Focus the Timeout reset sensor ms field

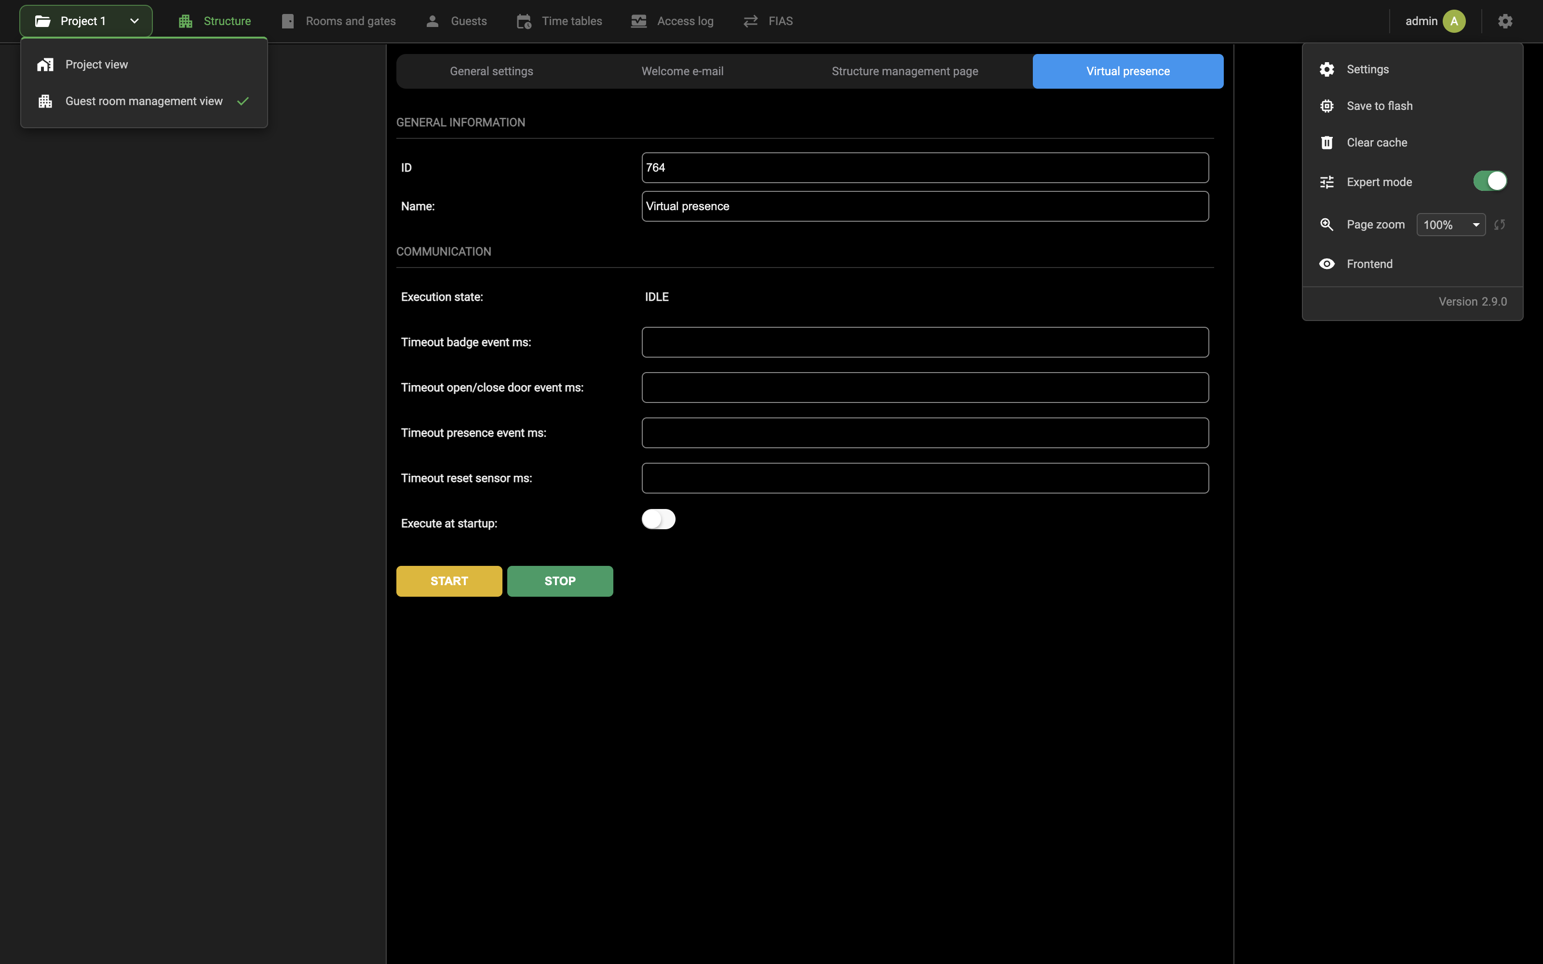click(924, 478)
